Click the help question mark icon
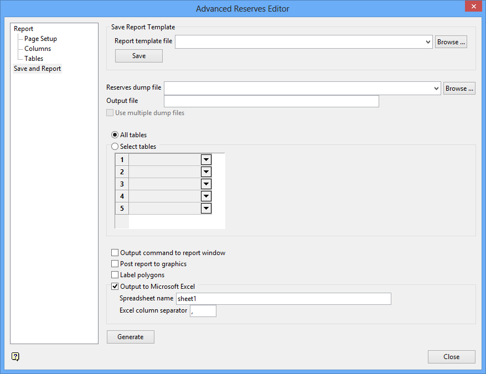This screenshot has height=374, width=486. [15, 357]
